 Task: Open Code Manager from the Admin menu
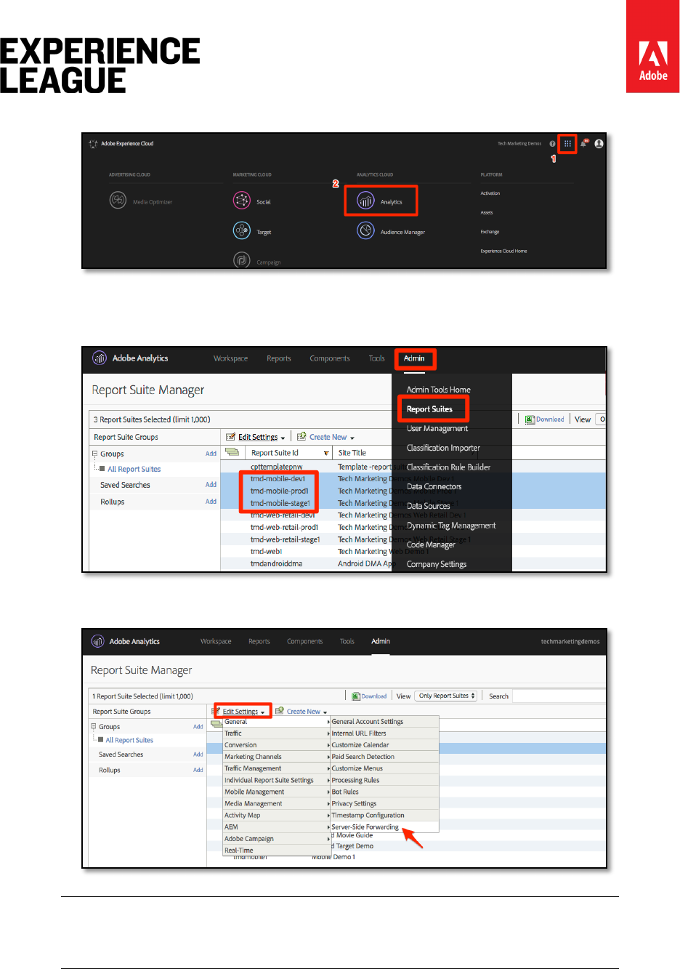[x=431, y=544]
